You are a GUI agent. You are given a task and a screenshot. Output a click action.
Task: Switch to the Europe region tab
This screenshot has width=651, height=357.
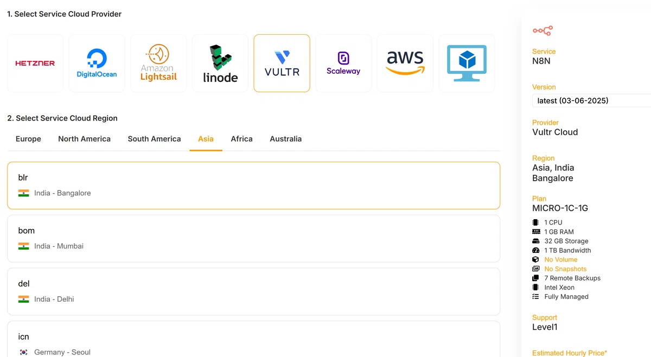(x=28, y=139)
